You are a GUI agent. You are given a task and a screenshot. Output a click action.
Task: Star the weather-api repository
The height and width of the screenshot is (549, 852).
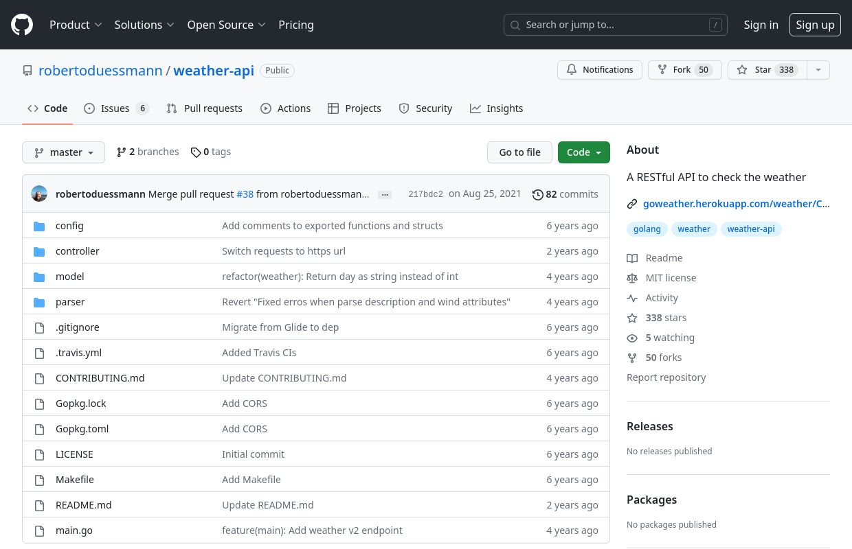[767, 70]
